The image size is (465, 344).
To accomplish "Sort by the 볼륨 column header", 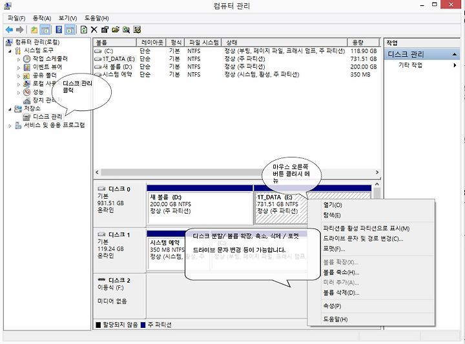I will tap(115, 43).
